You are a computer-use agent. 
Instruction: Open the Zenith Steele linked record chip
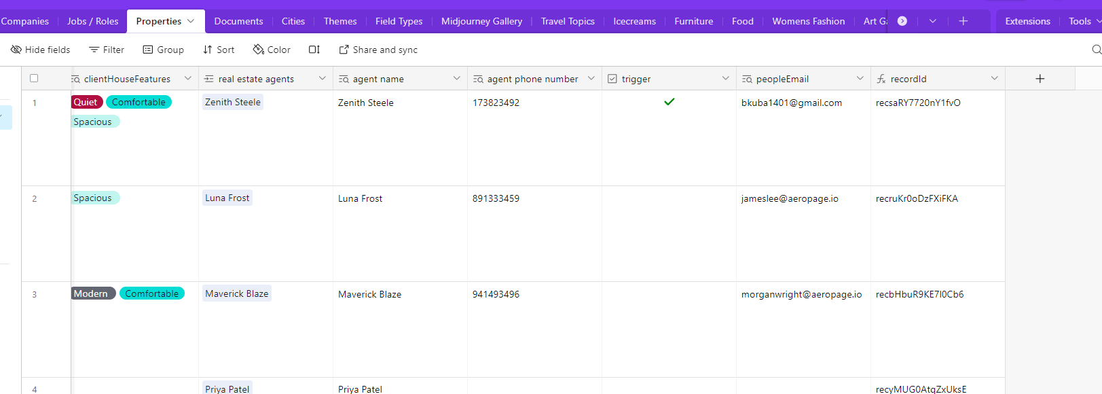pos(233,102)
